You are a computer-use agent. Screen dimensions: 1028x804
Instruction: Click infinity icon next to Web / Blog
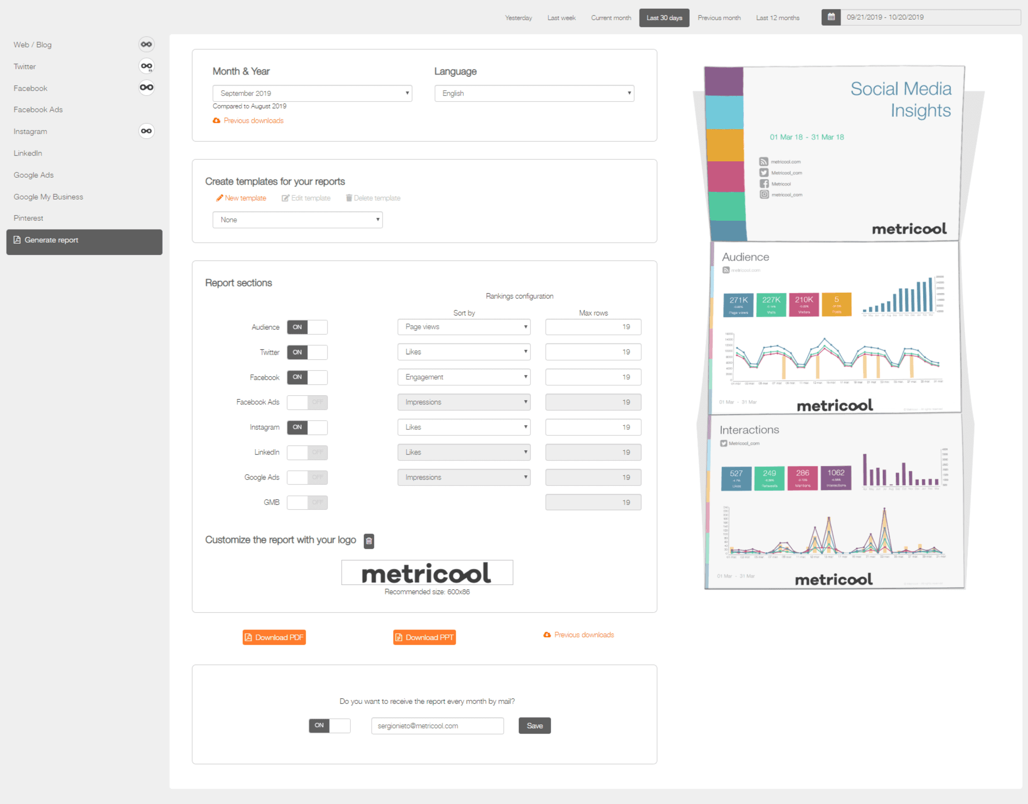(x=146, y=44)
